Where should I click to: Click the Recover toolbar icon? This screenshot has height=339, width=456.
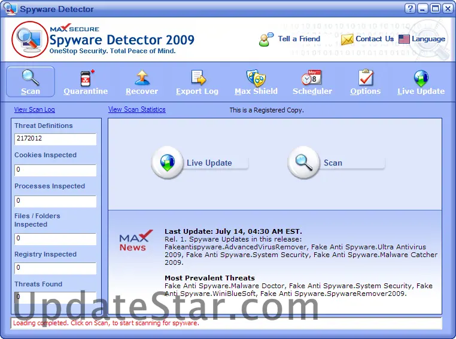pyautogui.click(x=142, y=78)
